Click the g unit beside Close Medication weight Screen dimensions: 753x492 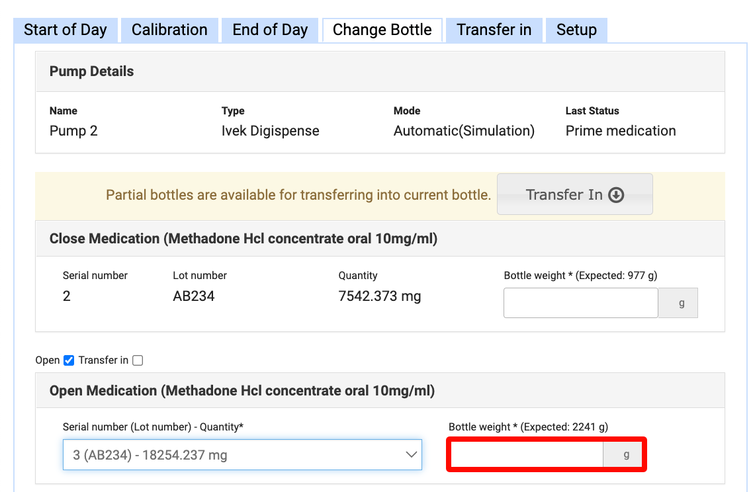[x=682, y=303]
